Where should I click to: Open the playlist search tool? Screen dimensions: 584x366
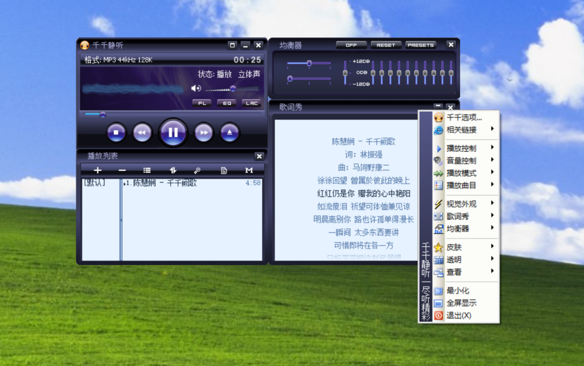point(197,170)
